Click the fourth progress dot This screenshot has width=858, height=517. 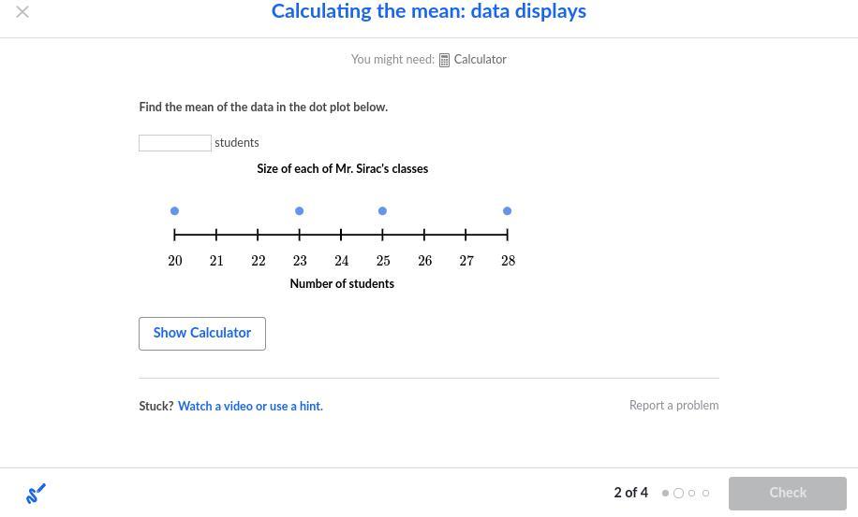click(705, 494)
